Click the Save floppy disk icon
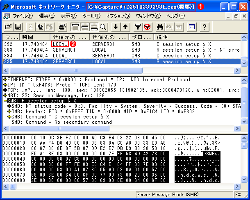Image resolution: width=250 pixels, height=200 pixels. pyautogui.click(x=18, y=27)
